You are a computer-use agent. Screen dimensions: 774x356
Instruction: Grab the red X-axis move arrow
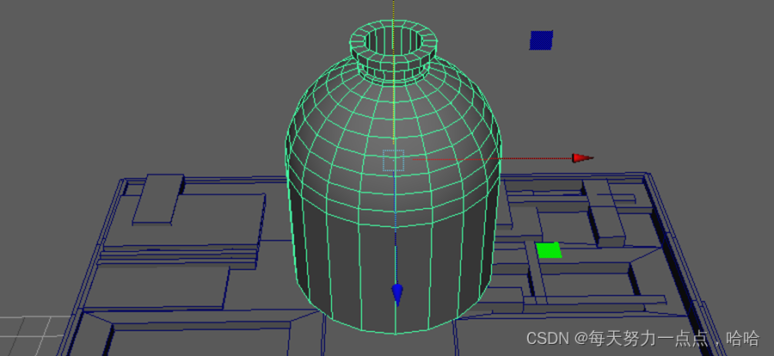(x=582, y=158)
